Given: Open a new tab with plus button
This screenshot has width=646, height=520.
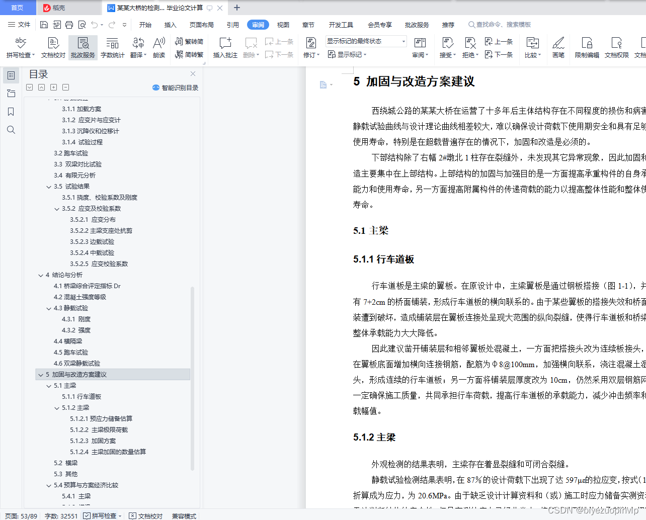Looking at the screenshot, I should (x=237, y=8).
